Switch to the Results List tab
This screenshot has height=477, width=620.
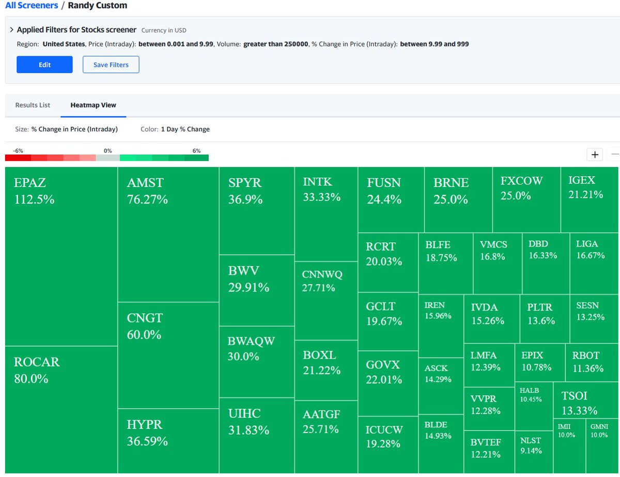[32, 105]
